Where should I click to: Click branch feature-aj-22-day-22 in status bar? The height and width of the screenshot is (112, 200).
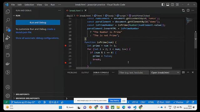pos(23,102)
